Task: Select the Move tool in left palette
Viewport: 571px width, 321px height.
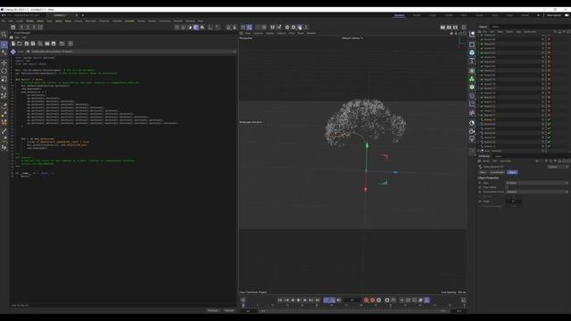Action: click(4, 62)
